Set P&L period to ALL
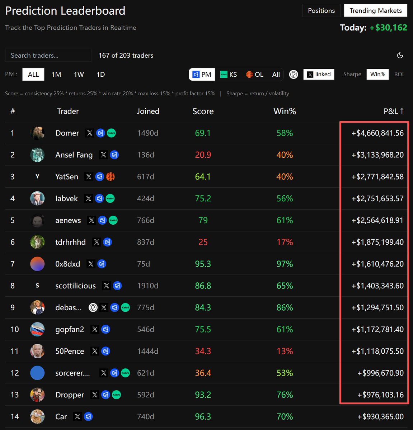This screenshot has height=430, width=413. 33,75
